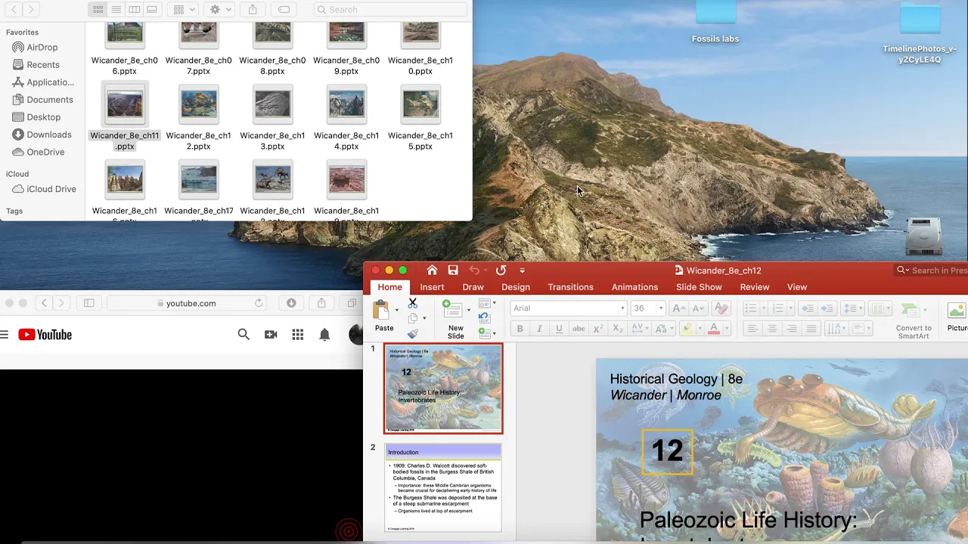
Task: Click the Format Painter brush icon
Action: tap(413, 334)
